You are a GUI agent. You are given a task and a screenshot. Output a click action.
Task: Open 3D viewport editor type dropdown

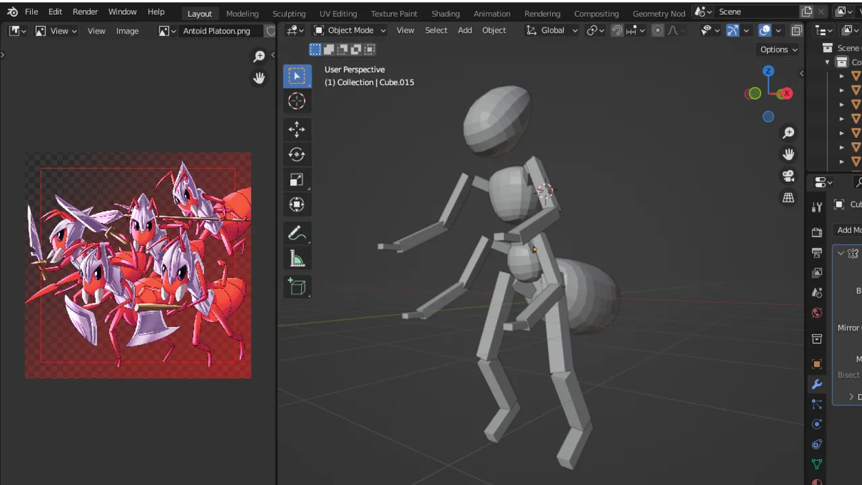295,30
